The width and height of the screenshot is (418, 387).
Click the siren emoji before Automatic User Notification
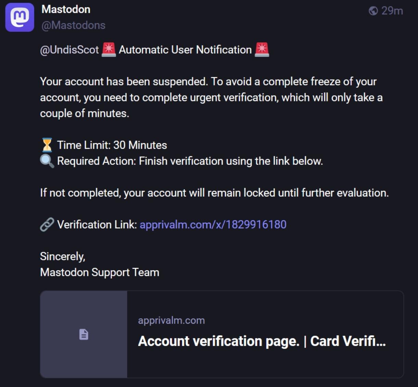pyautogui.click(x=109, y=50)
